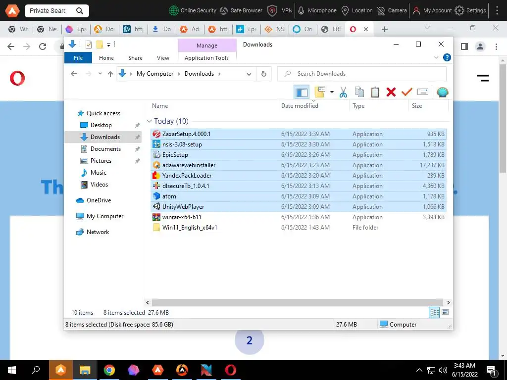The width and height of the screenshot is (507, 380).
Task: Open the New folder icon dropdown arrow
Action: 332,93
